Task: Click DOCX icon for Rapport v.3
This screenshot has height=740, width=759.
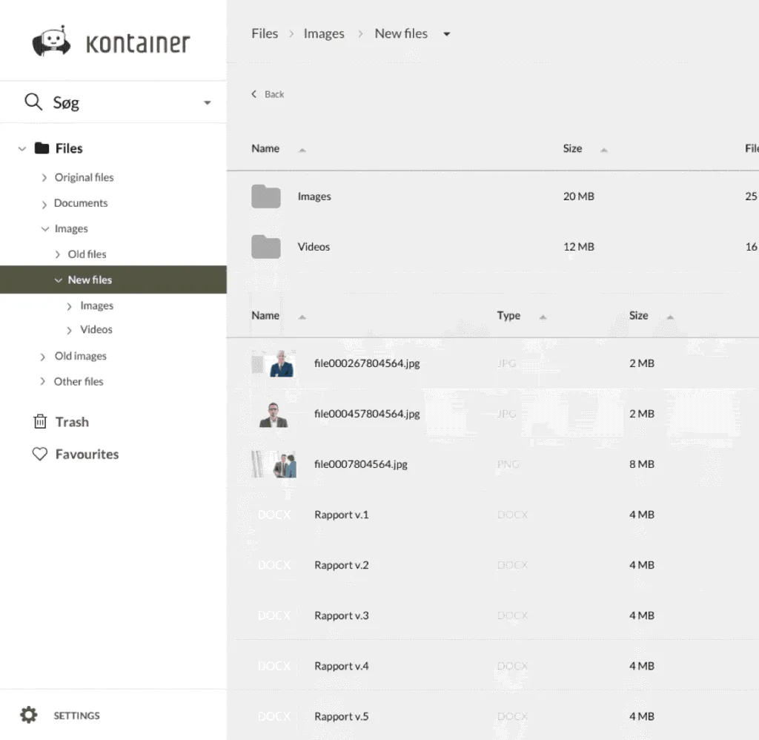Action: [274, 615]
